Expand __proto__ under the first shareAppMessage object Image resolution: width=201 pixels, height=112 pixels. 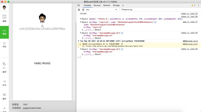tap(83, 38)
